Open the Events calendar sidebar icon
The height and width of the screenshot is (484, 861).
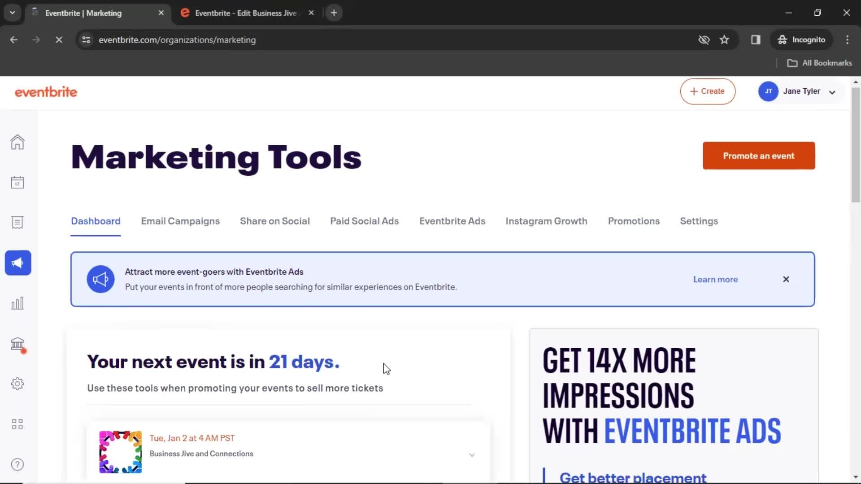pos(17,182)
